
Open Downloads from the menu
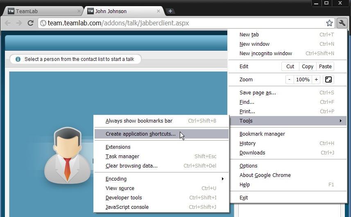coord(287,153)
